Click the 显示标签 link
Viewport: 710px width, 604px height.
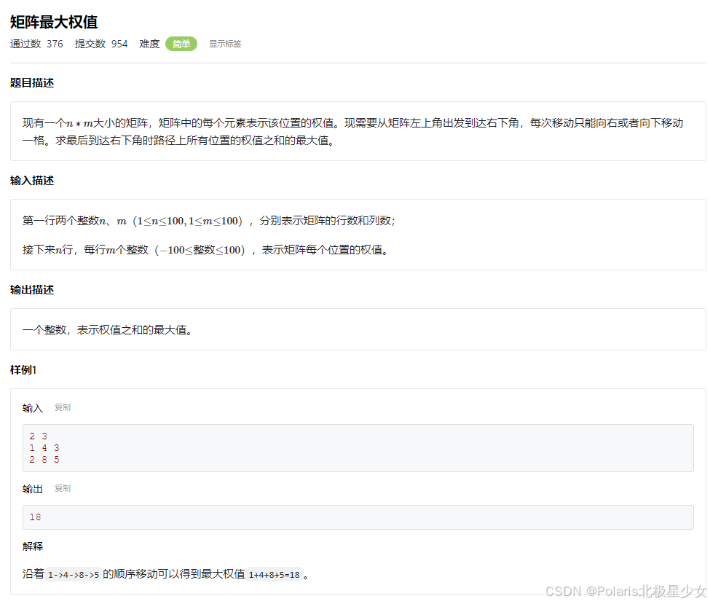click(x=225, y=44)
